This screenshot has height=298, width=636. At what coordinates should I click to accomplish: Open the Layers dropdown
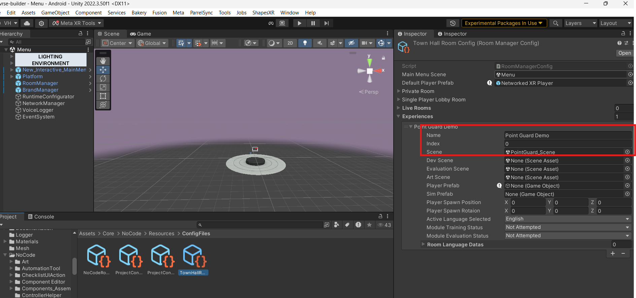point(580,23)
